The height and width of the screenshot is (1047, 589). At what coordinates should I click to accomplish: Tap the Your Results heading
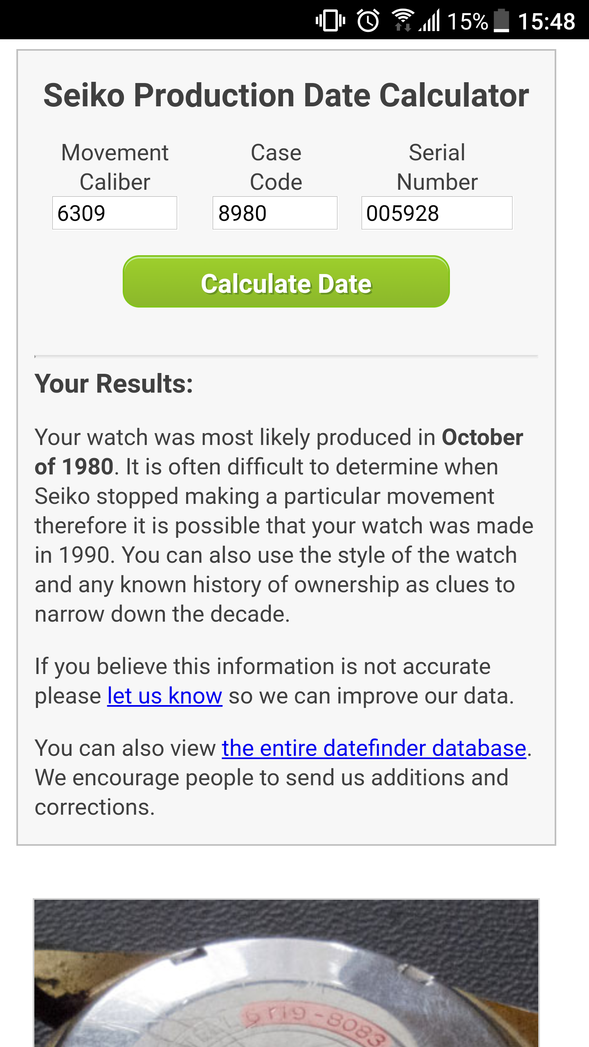pyautogui.click(x=114, y=384)
